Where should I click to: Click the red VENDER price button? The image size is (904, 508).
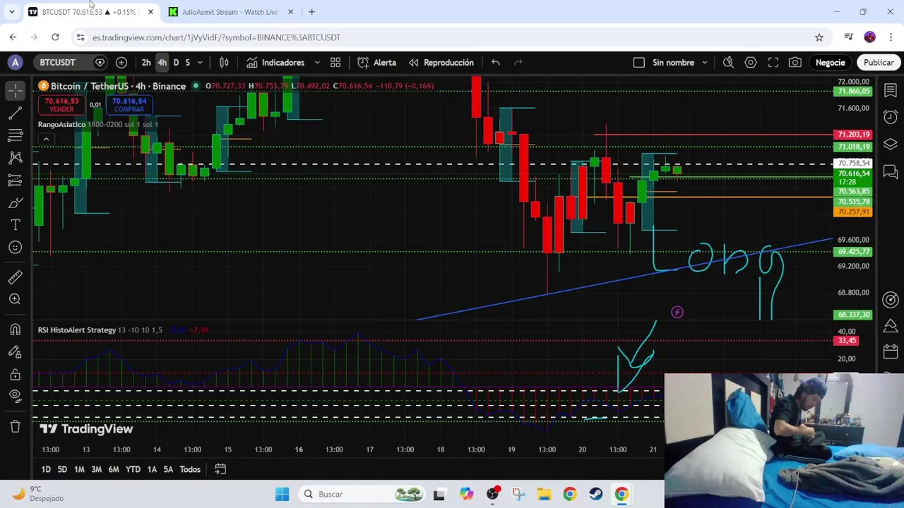61,104
